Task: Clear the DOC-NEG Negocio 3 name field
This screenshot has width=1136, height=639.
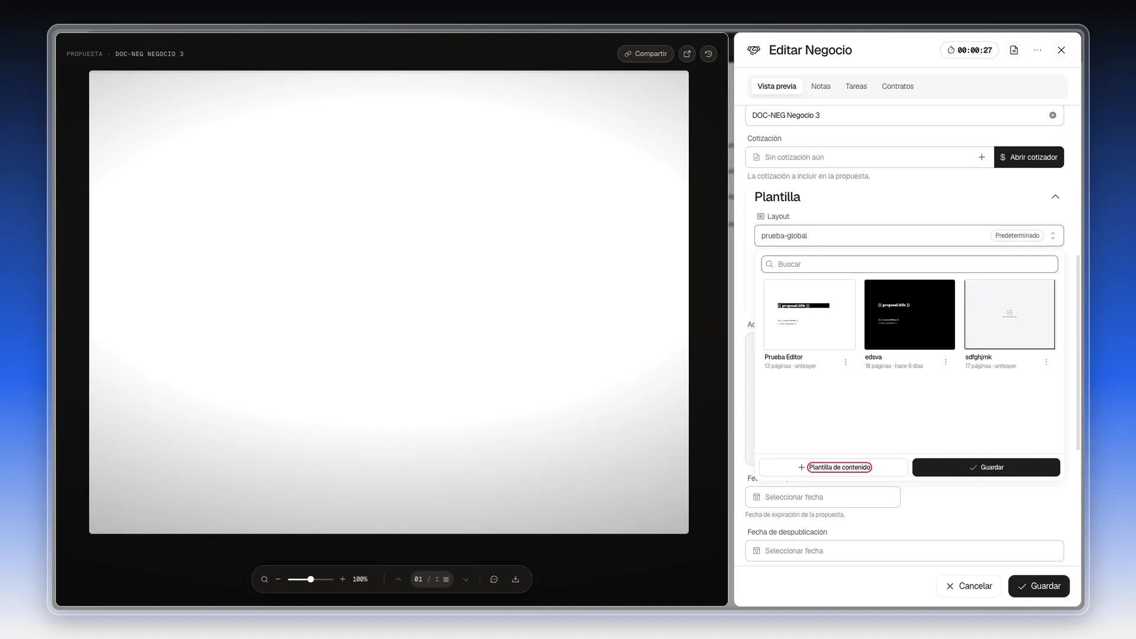Action: click(1053, 115)
